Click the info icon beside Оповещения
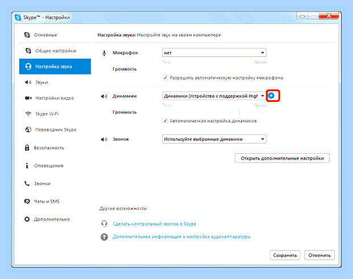The height and width of the screenshot is (279, 353). click(x=27, y=166)
